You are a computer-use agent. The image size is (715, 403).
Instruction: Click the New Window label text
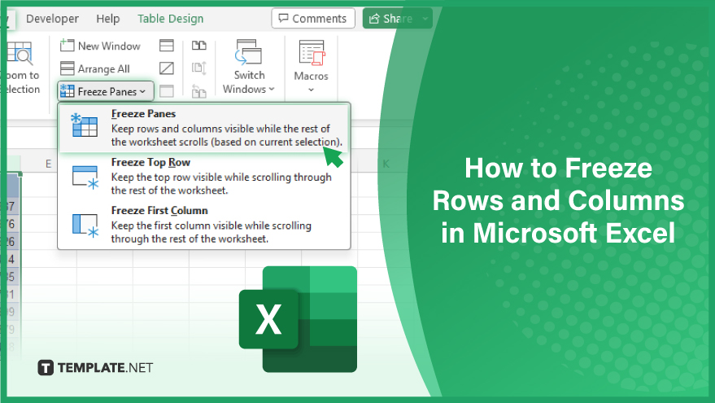(x=109, y=46)
